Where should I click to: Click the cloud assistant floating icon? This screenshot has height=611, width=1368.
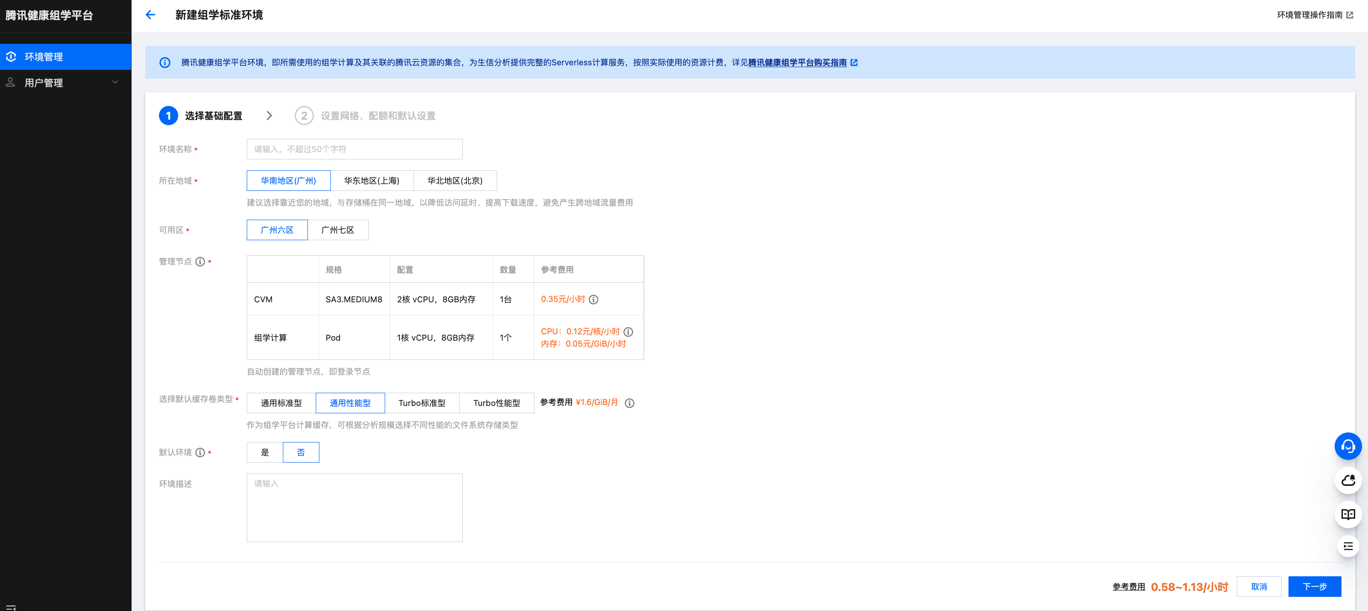click(1347, 480)
